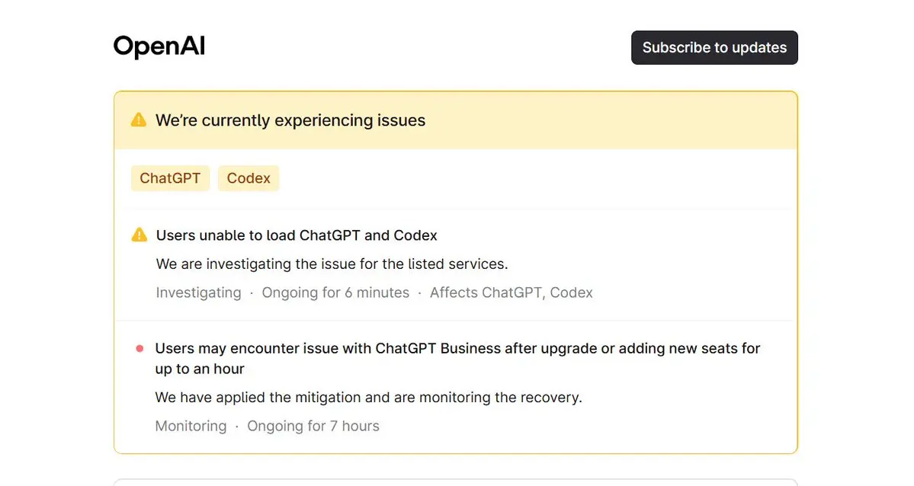The height and width of the screenshot is (486, 914).
Task: Click the "Ongoing for 6 minutes" duration text
Action: (x=335, y=293)
